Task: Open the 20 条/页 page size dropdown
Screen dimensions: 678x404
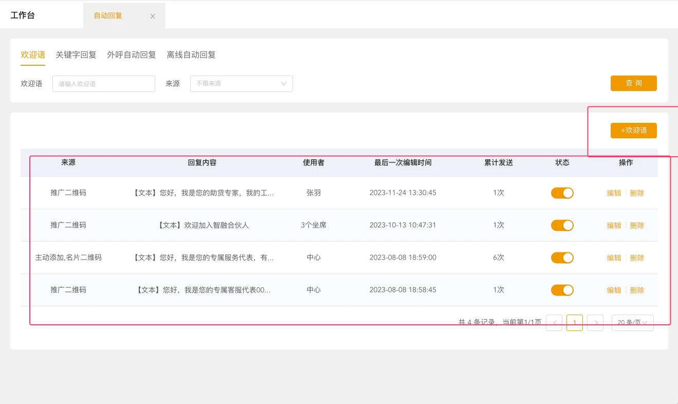Action: pyautogui.click(x=633, y=323)
